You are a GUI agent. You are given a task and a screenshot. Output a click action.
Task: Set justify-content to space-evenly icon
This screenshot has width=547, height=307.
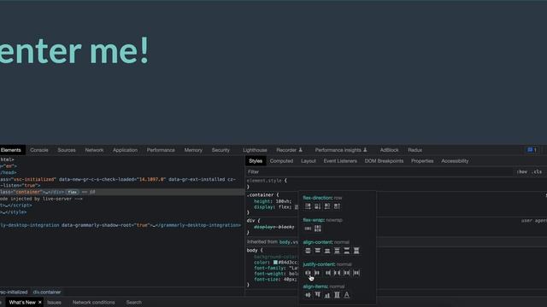[x=356, y=273]
